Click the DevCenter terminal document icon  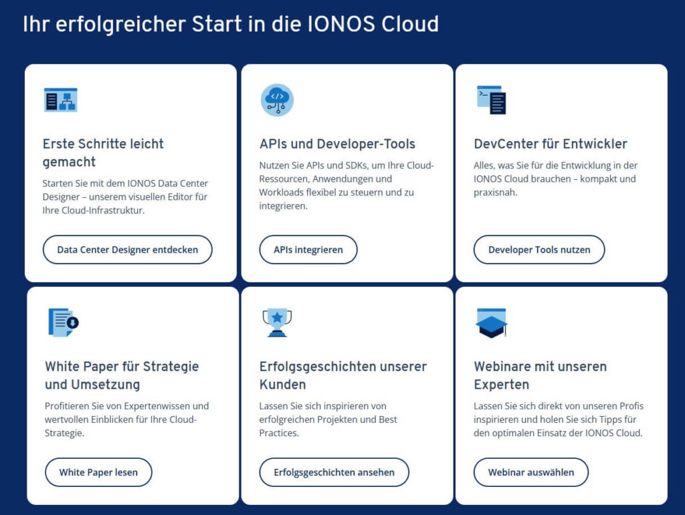491,100
